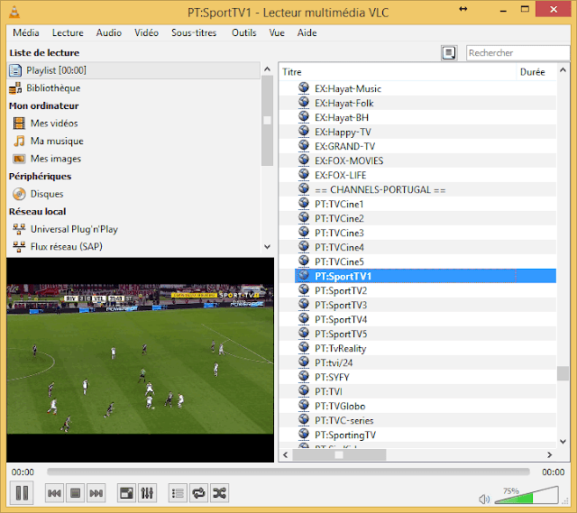Click globe icon beside PT:SportTV5
Viewport: 577px width, 513px height.
[x=304, y=333]
